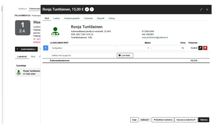
Task: Click the IBAN 'FI08 1652 7200 1476 33'
Action: 82,35
